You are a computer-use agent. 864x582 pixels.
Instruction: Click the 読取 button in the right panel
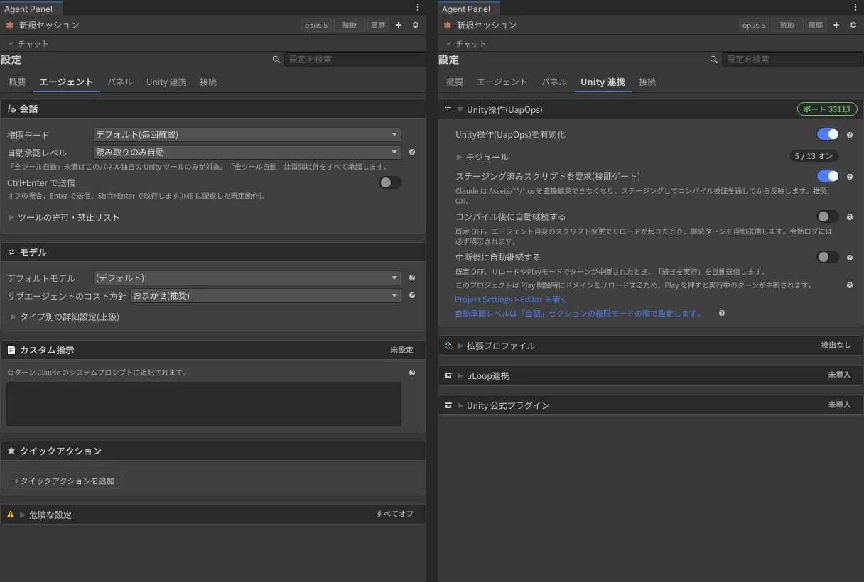787,25
